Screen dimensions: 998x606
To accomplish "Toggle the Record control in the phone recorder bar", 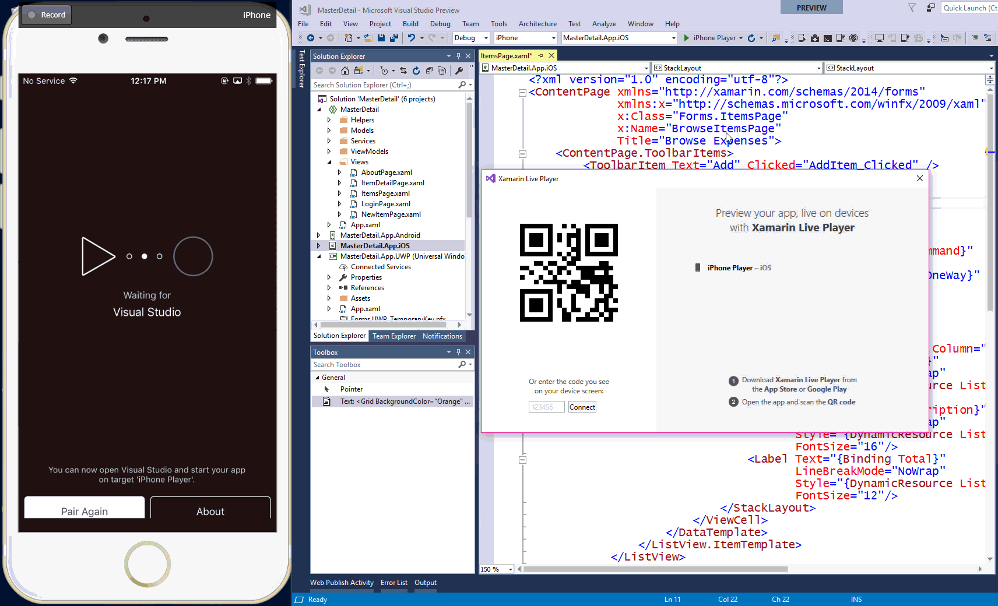I will click(x=45, y=15).
